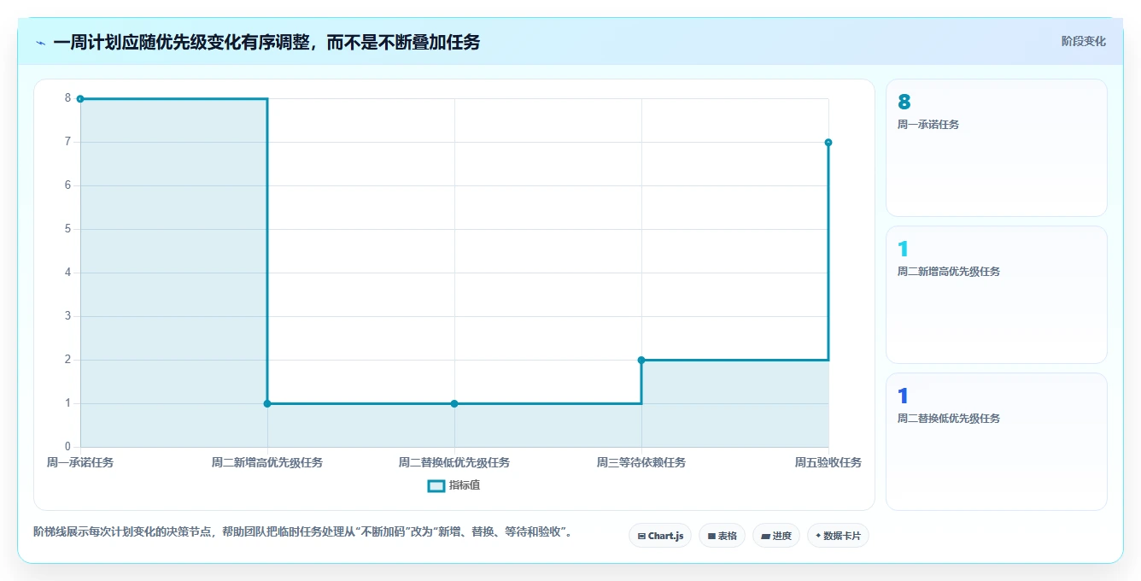Click the y-axis value 0

[x=67, y=447]
